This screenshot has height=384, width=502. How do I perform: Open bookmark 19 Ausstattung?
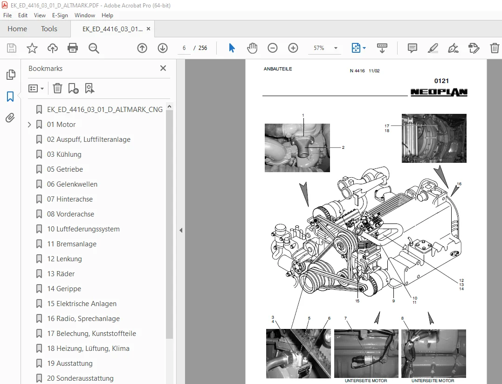click(70, 363)
